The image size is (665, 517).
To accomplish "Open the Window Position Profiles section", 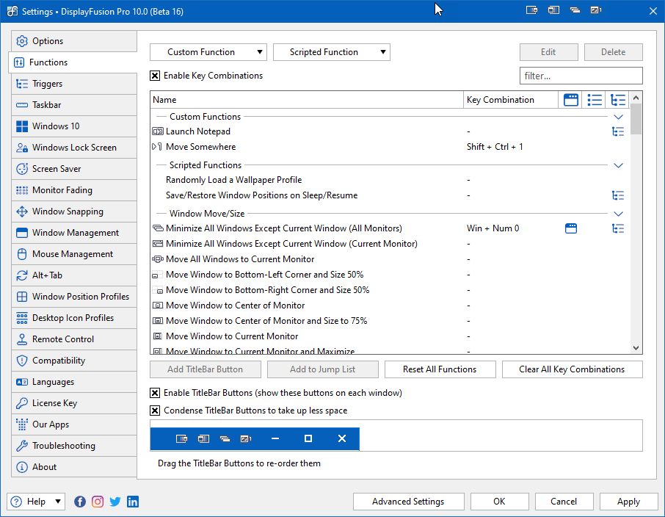I will pos(74,297).
